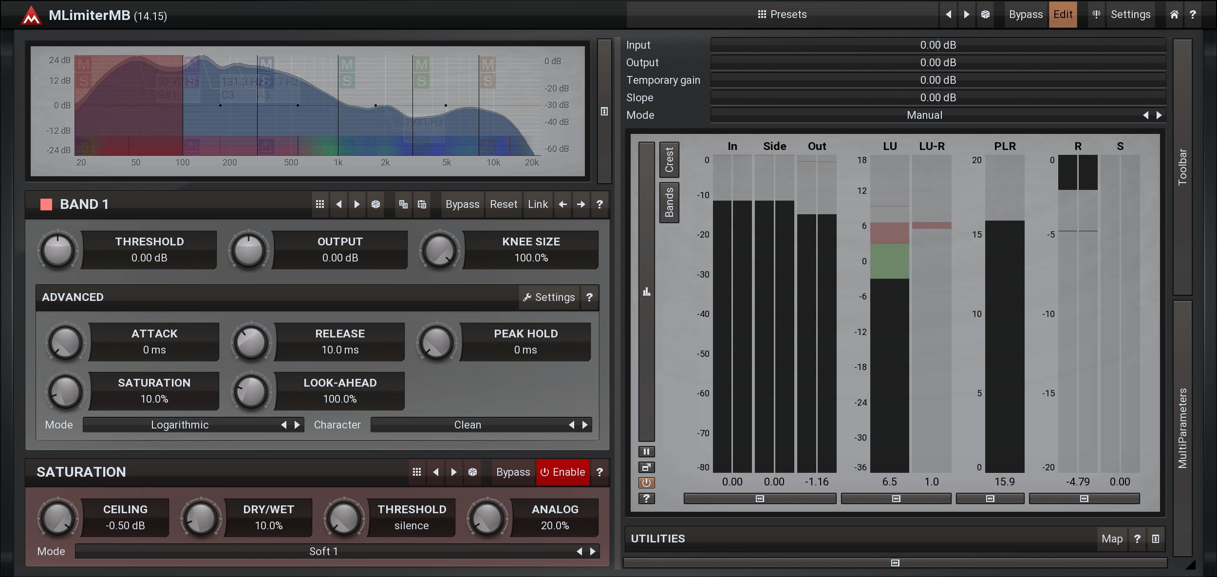Open the limiter Mode Manual dropdown

[924, 115]
